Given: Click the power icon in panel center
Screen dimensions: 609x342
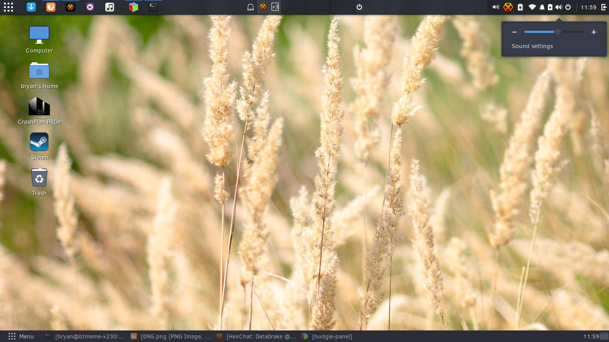Looking at the screenshot, I should tap(359, 7).
